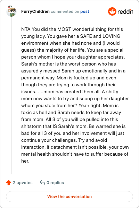Image resolution: width=139 pixels, height=208 pixels.
Task: Click the 'reddit' wordmark text
Action: (125, 11)
